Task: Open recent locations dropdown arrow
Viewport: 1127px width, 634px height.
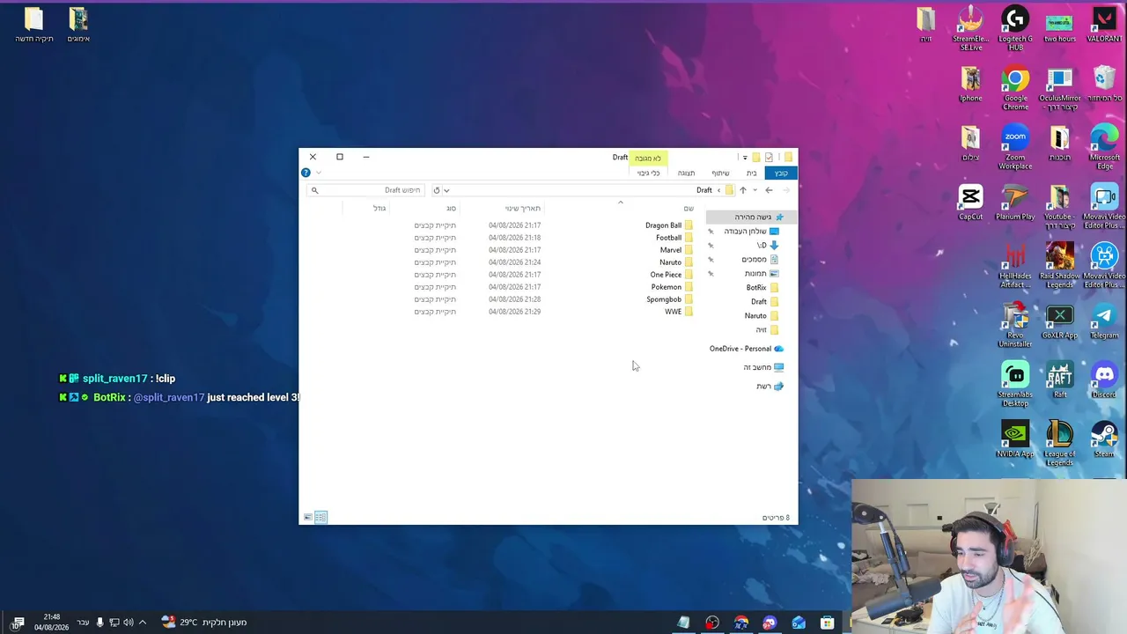Action: (x=755, y=190)
